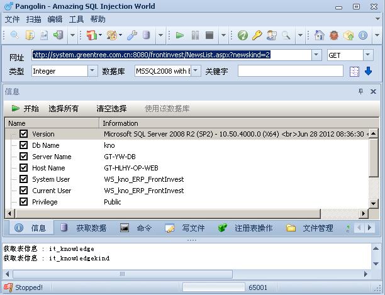Click the red and green books icon
The height and width of the screenshot is (295, 385).
92,35
